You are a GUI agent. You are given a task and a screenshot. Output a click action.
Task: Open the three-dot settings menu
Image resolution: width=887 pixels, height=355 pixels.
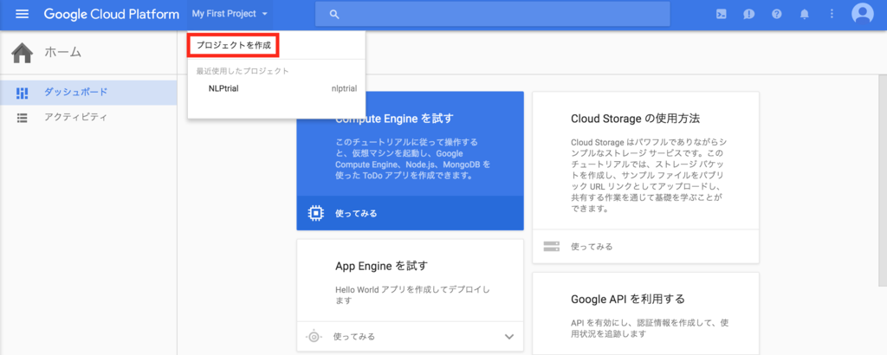click(832, 14)
